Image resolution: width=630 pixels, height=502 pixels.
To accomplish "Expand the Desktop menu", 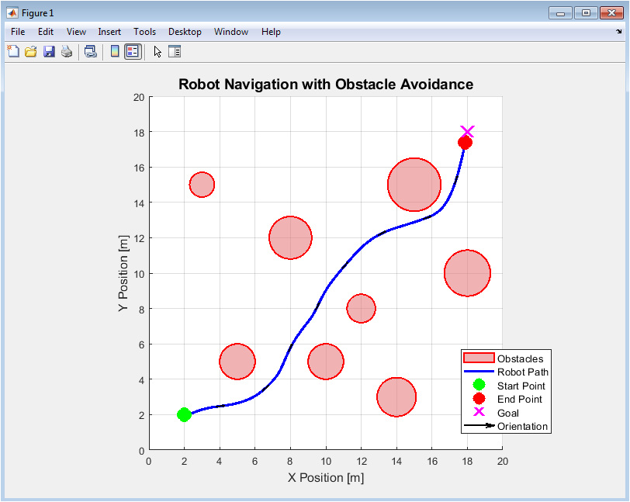I will (185, 32).
